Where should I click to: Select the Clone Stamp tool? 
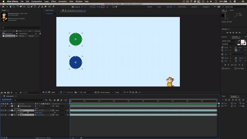point(42,7)
